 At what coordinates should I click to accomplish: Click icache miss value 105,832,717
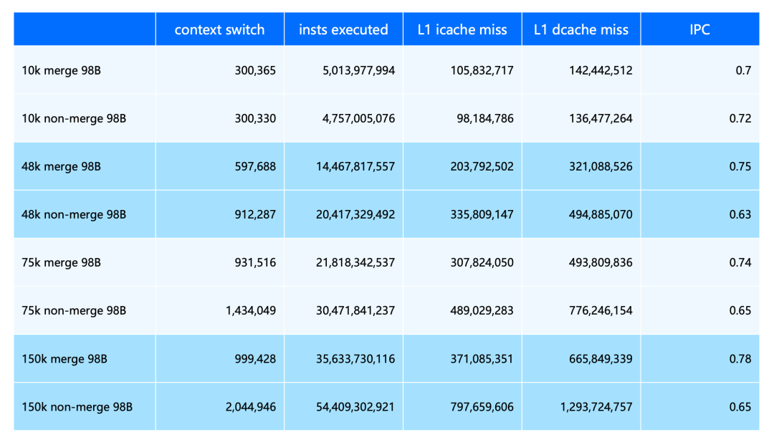[482, 70]
